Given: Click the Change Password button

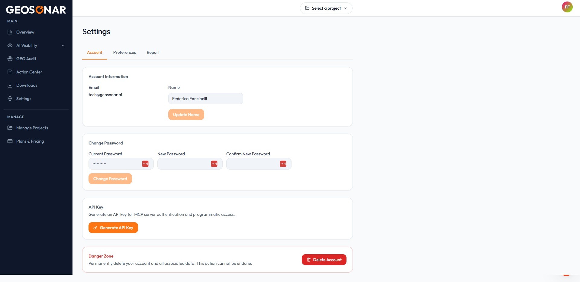Looking at the screenshot, I should click(110, 179).
